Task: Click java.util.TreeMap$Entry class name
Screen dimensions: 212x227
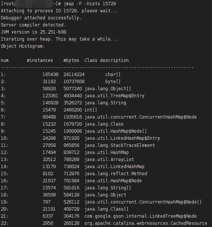Action: coord(115,96)
